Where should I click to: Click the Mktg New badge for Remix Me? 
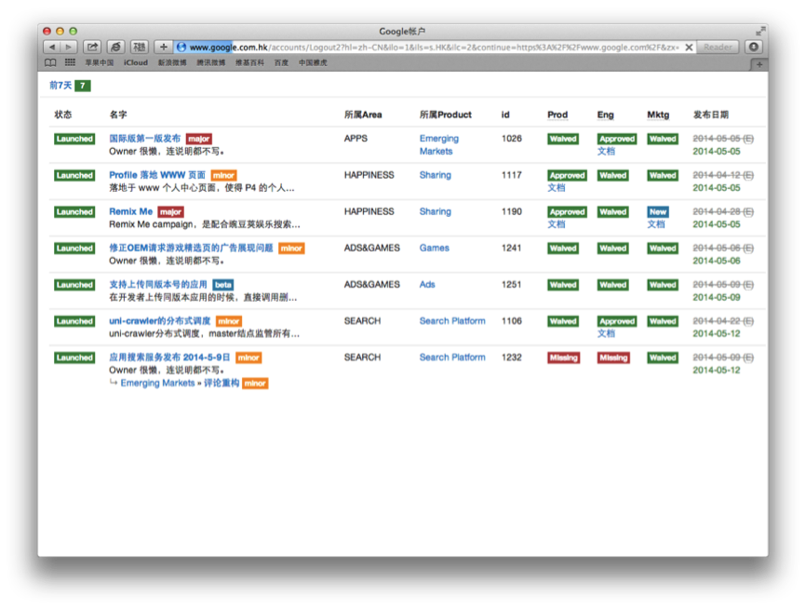657,212
